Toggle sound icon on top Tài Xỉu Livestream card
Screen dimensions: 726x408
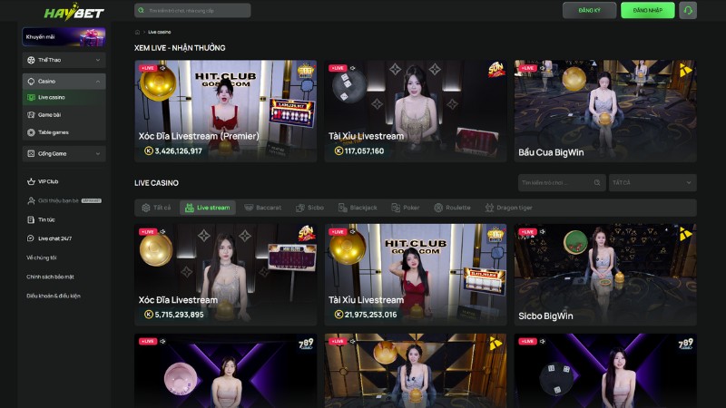tap(352, 68)
